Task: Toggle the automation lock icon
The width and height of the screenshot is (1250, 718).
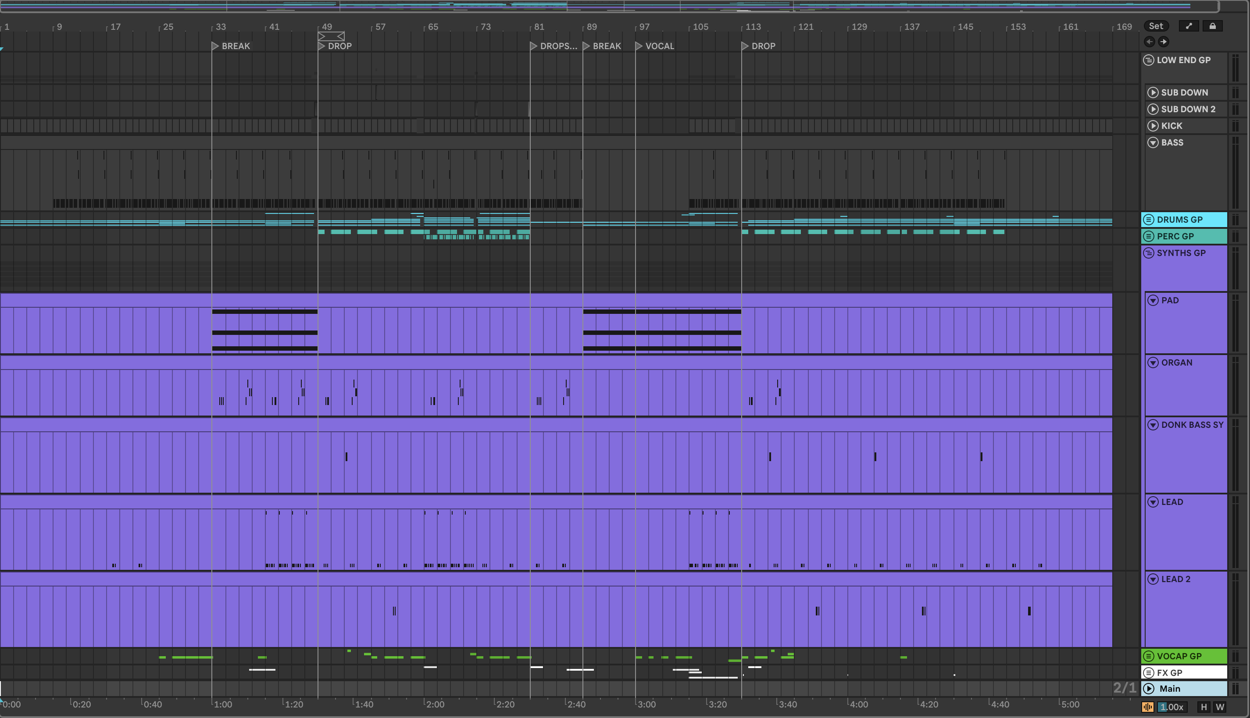Action: coord(1212,26)
